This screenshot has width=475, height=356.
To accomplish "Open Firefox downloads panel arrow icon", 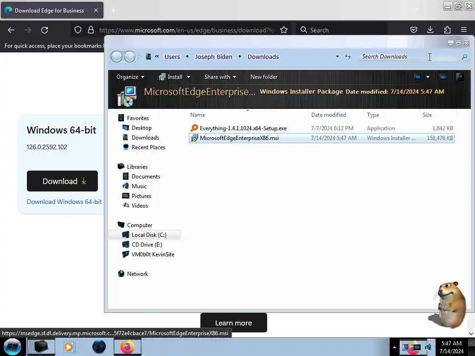I will (x=430, y=30).
